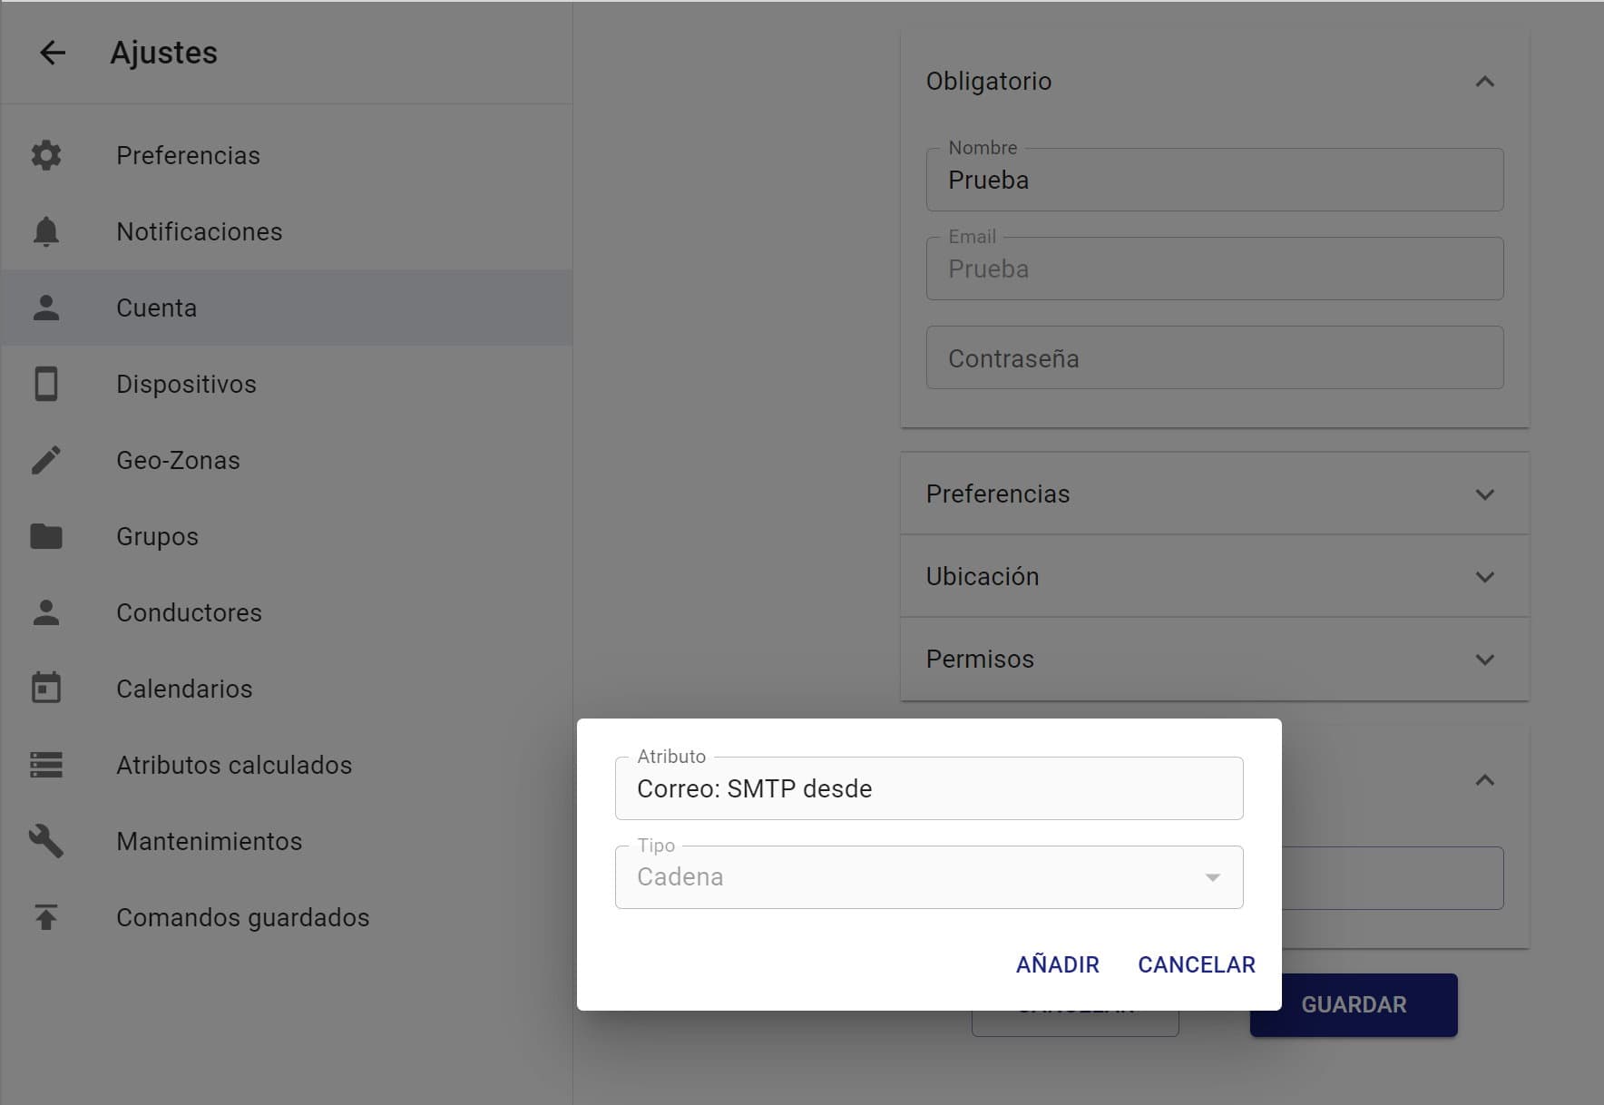Select the Notificaciones bell icon
The image size is (1604, 1105).
coord(46,231)
